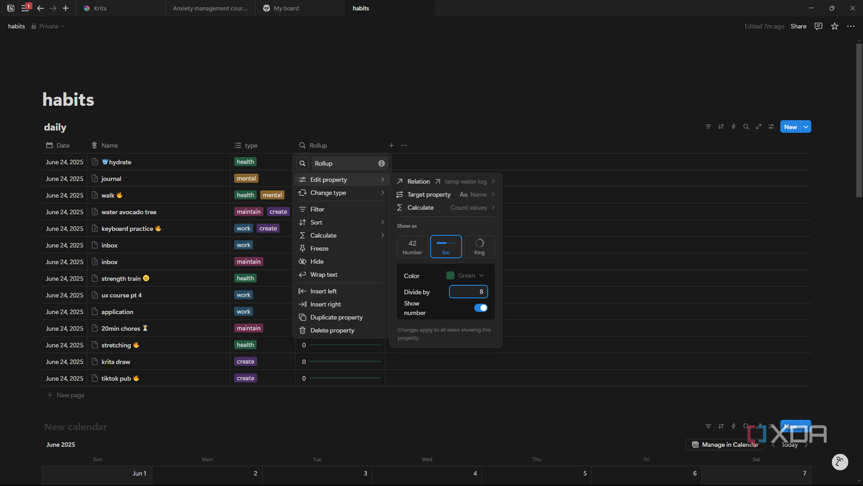
Task: Click the daily view sort icon
Action: pyautogui.click(x=721, y=127)
